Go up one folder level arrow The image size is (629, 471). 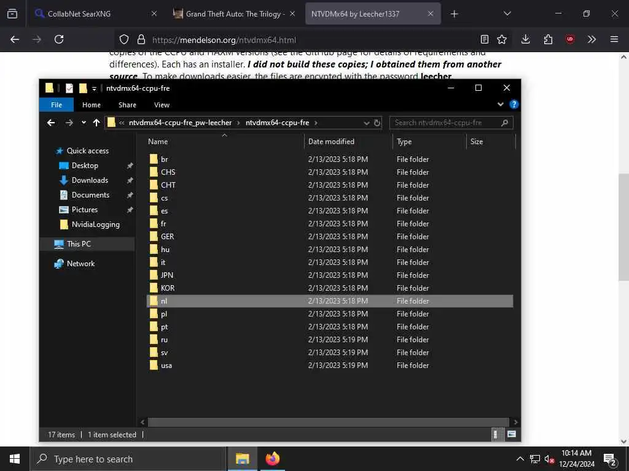[x=96, y=123]
